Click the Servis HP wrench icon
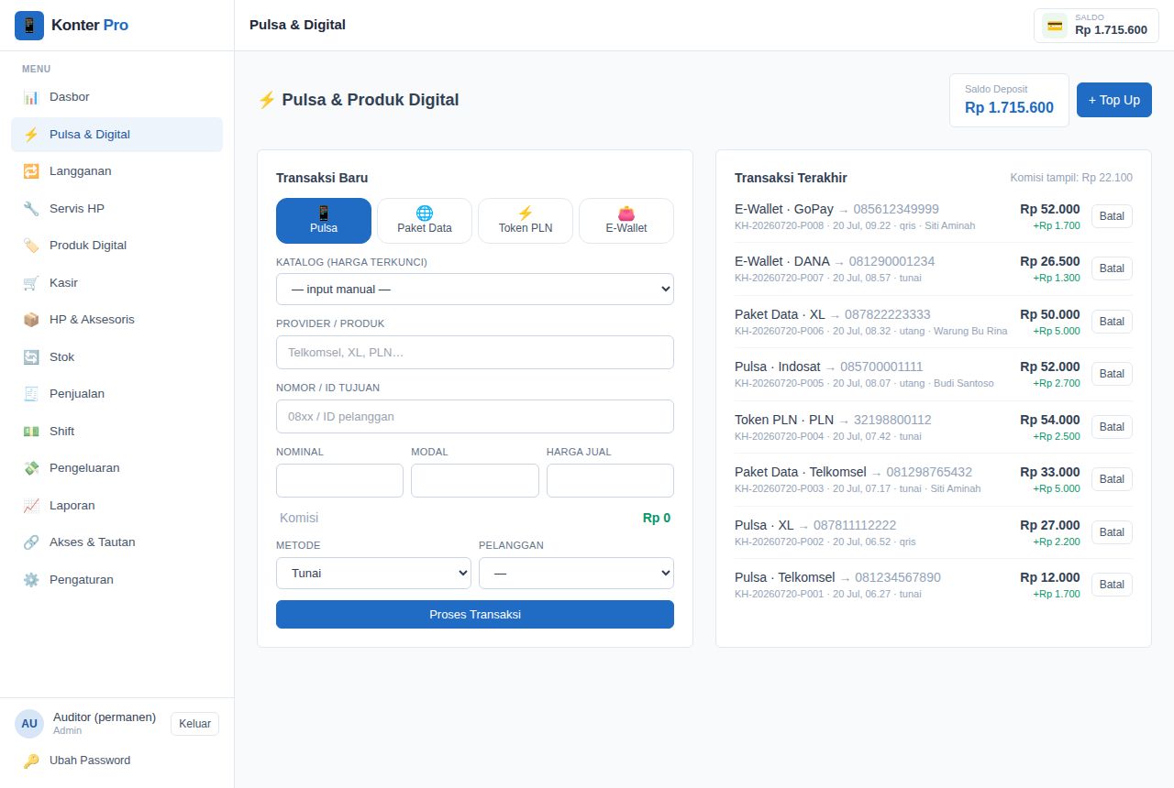Image resolution: width=1174 pixels, height=788 pixels. pyautogui.click(x=31, y=208)
